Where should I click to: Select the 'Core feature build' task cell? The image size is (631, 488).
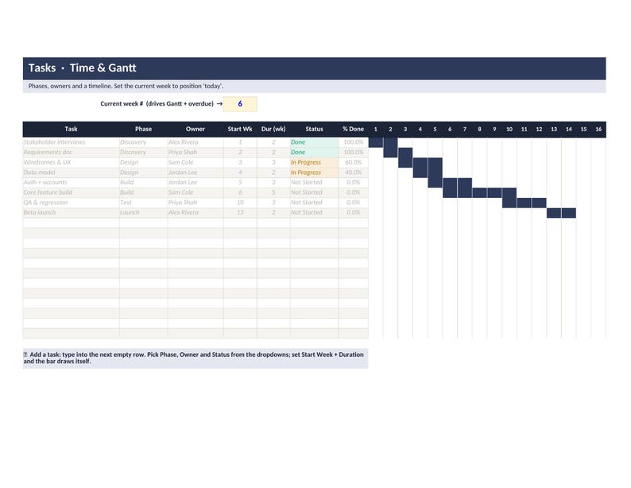point(71,192)
